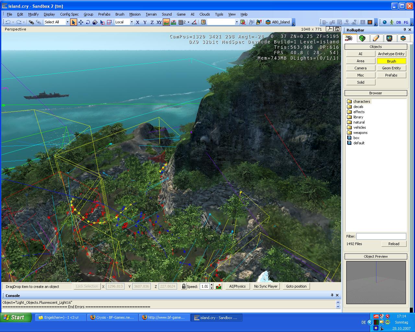Click the Undo arrow in the toolbar
The width and height of the screenshot is (415, 332).
tap(8, 22)
